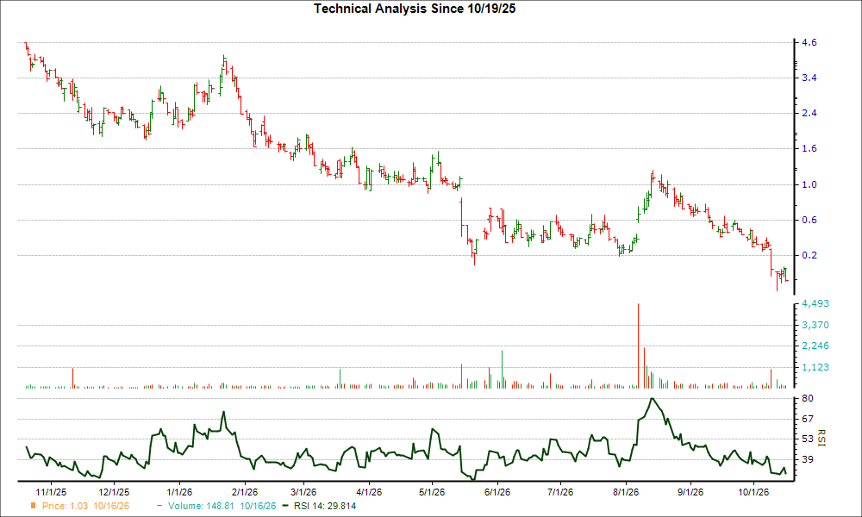Screen dimensions: 862x517
Task: Click the 3,370 volume axis label
Action: click(815, 325)
